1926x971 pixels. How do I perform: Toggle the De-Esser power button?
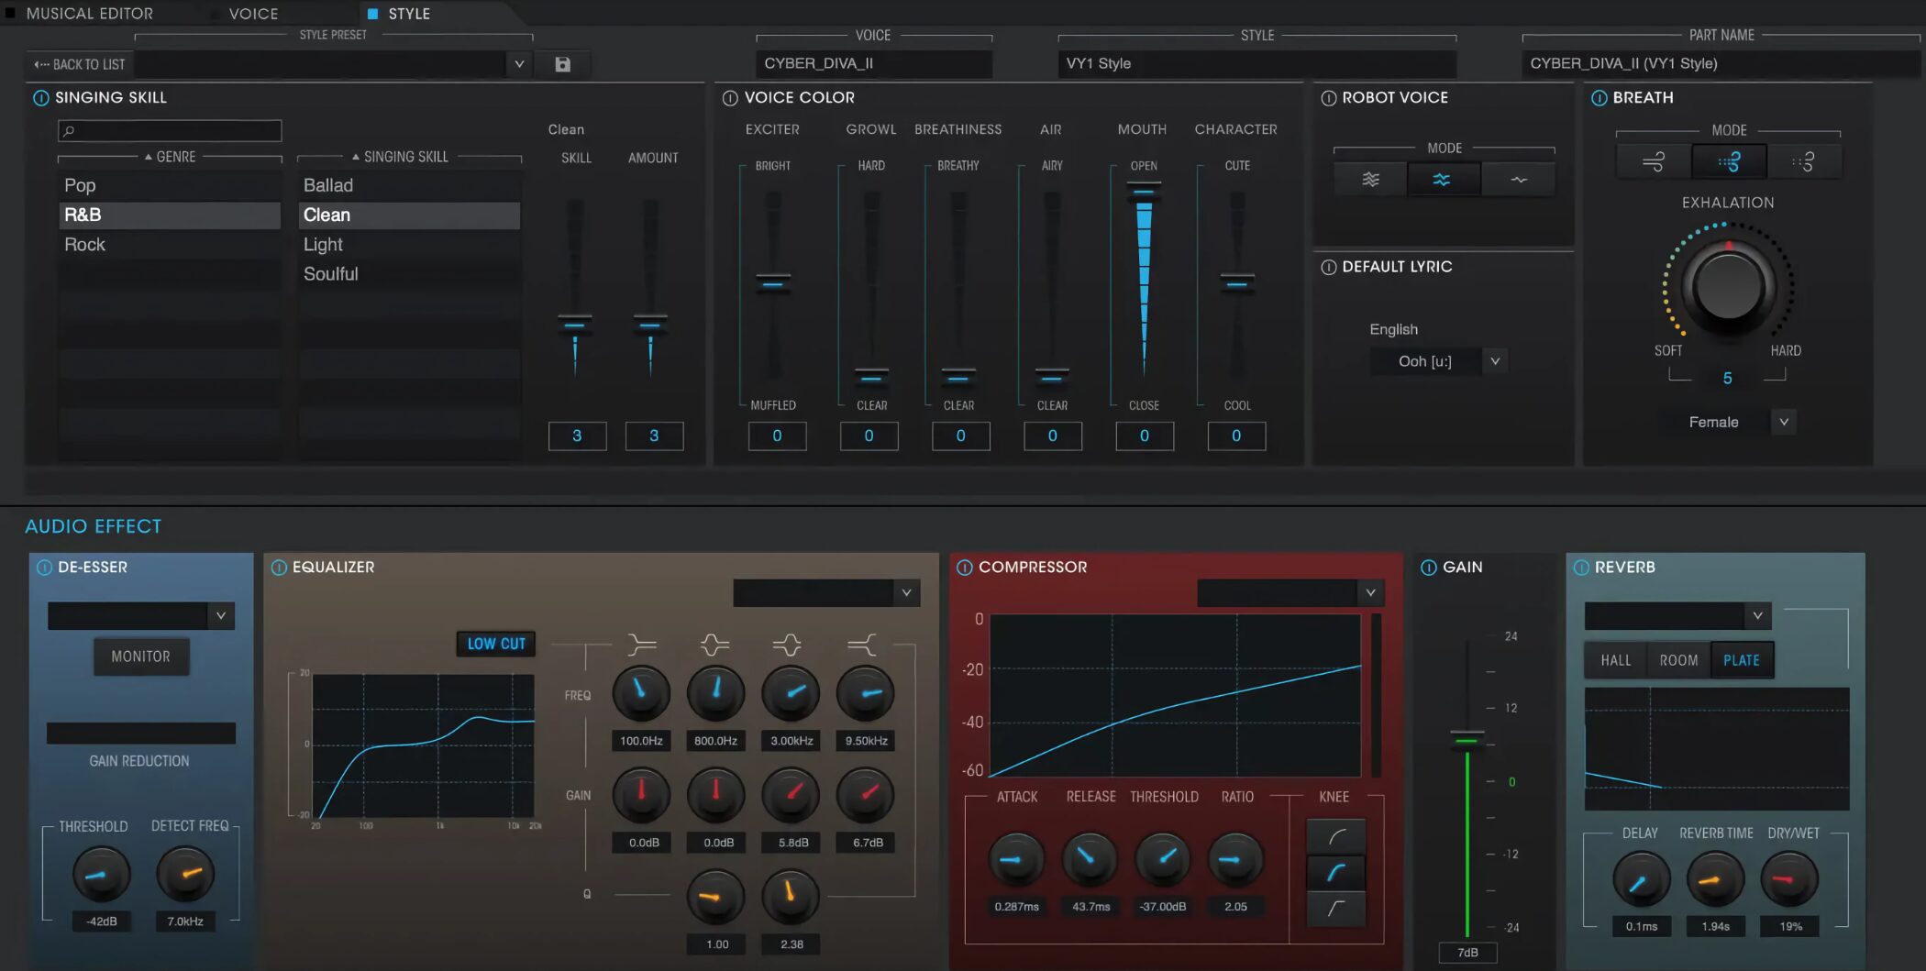pos(44,568)
